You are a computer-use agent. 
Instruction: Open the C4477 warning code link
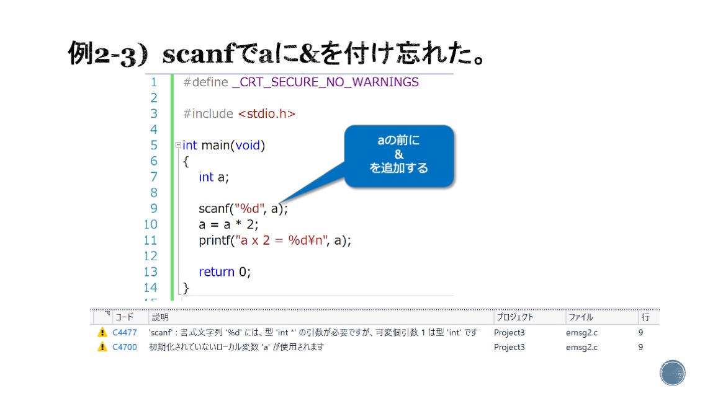click(125, 333)
